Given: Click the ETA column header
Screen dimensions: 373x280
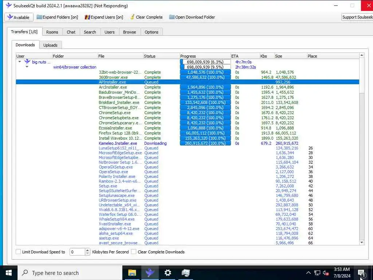Looking at the screenshot, I should [245, 56].
